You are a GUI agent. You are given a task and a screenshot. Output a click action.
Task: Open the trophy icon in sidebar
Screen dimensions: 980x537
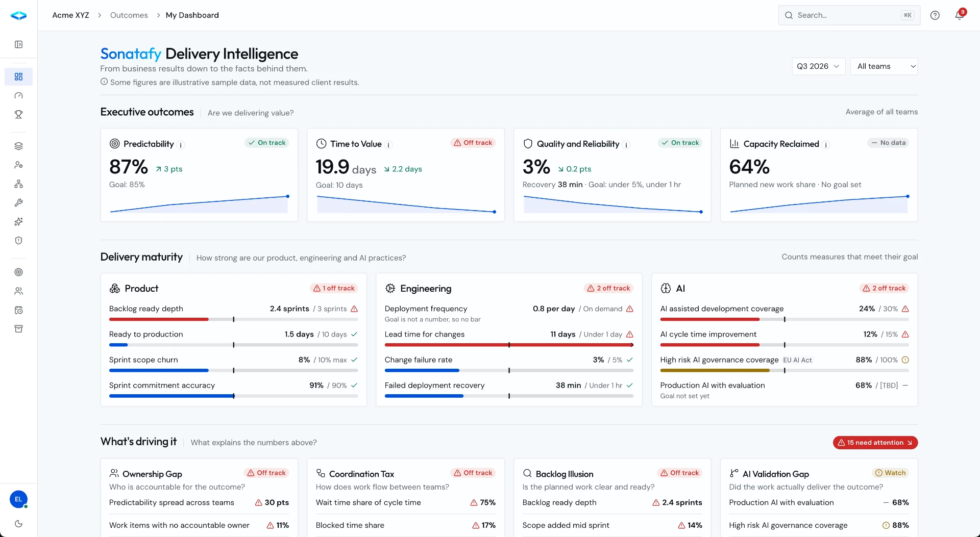coord(18,114)
